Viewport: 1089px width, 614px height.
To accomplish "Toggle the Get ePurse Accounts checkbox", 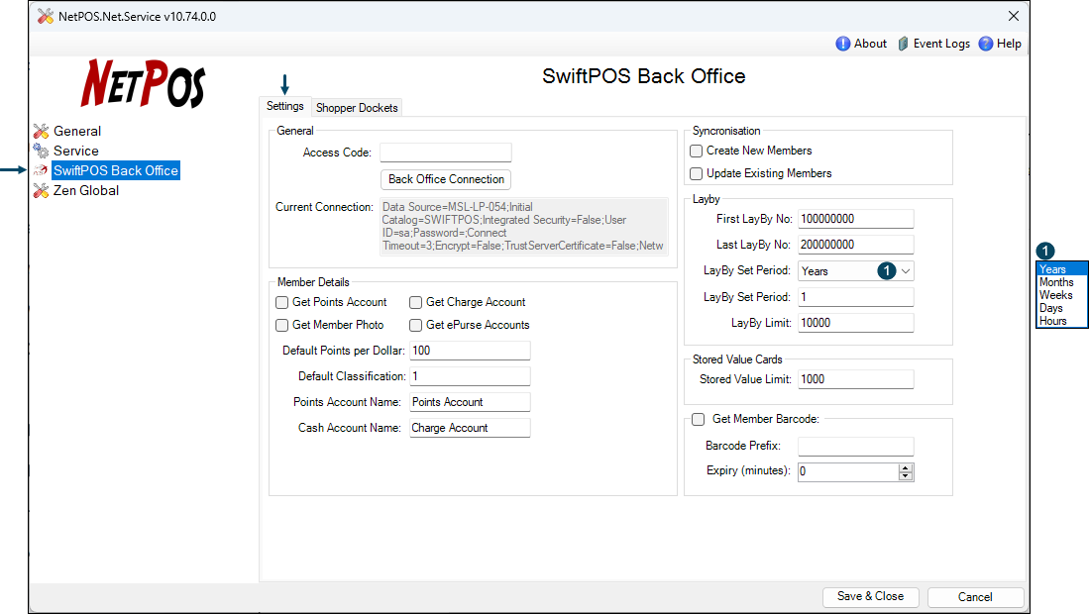I will coord(415,325).
